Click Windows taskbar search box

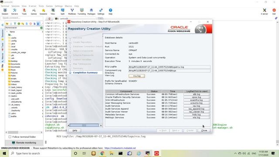[x=40, y=153]
